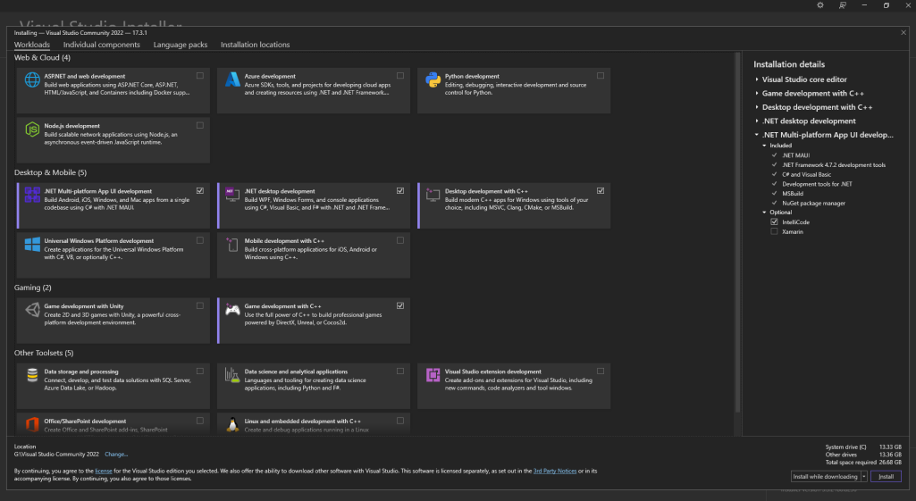
Task: Click Change... next to install location
Action: click(x=116, y=455)
